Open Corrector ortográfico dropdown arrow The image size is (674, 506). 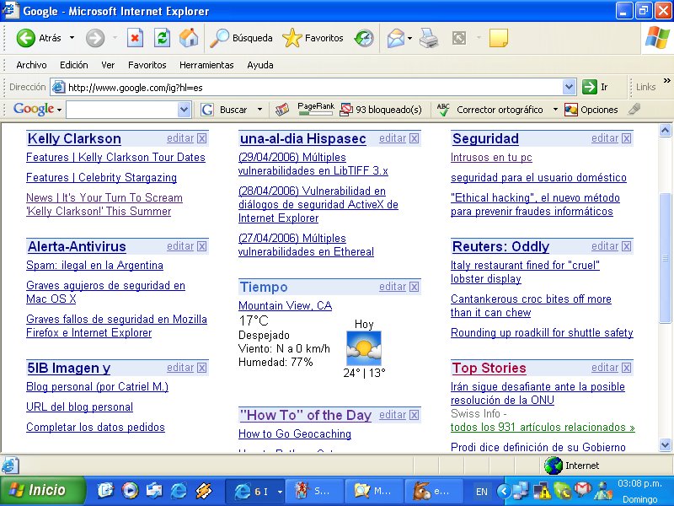point(555,110)
